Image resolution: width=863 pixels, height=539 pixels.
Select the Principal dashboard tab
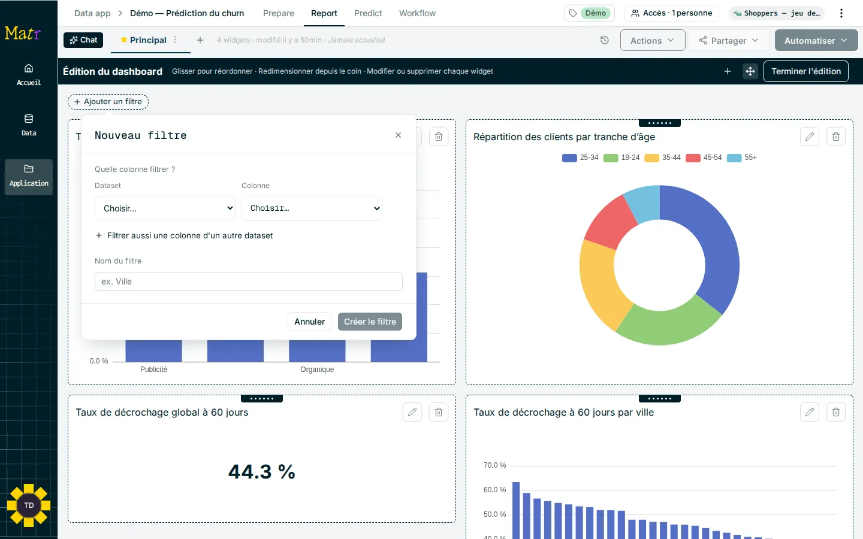[x=148, y=40]
